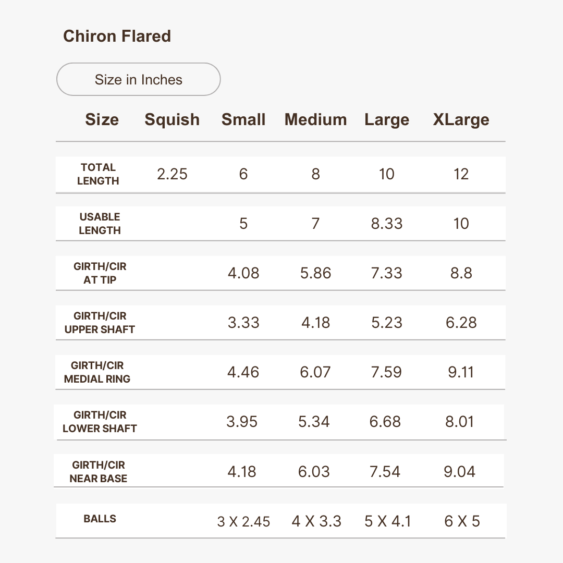Select the Medium column header
Image resolution: width=563 pixels, height=563 pixels.
click(x=315, y=119)
